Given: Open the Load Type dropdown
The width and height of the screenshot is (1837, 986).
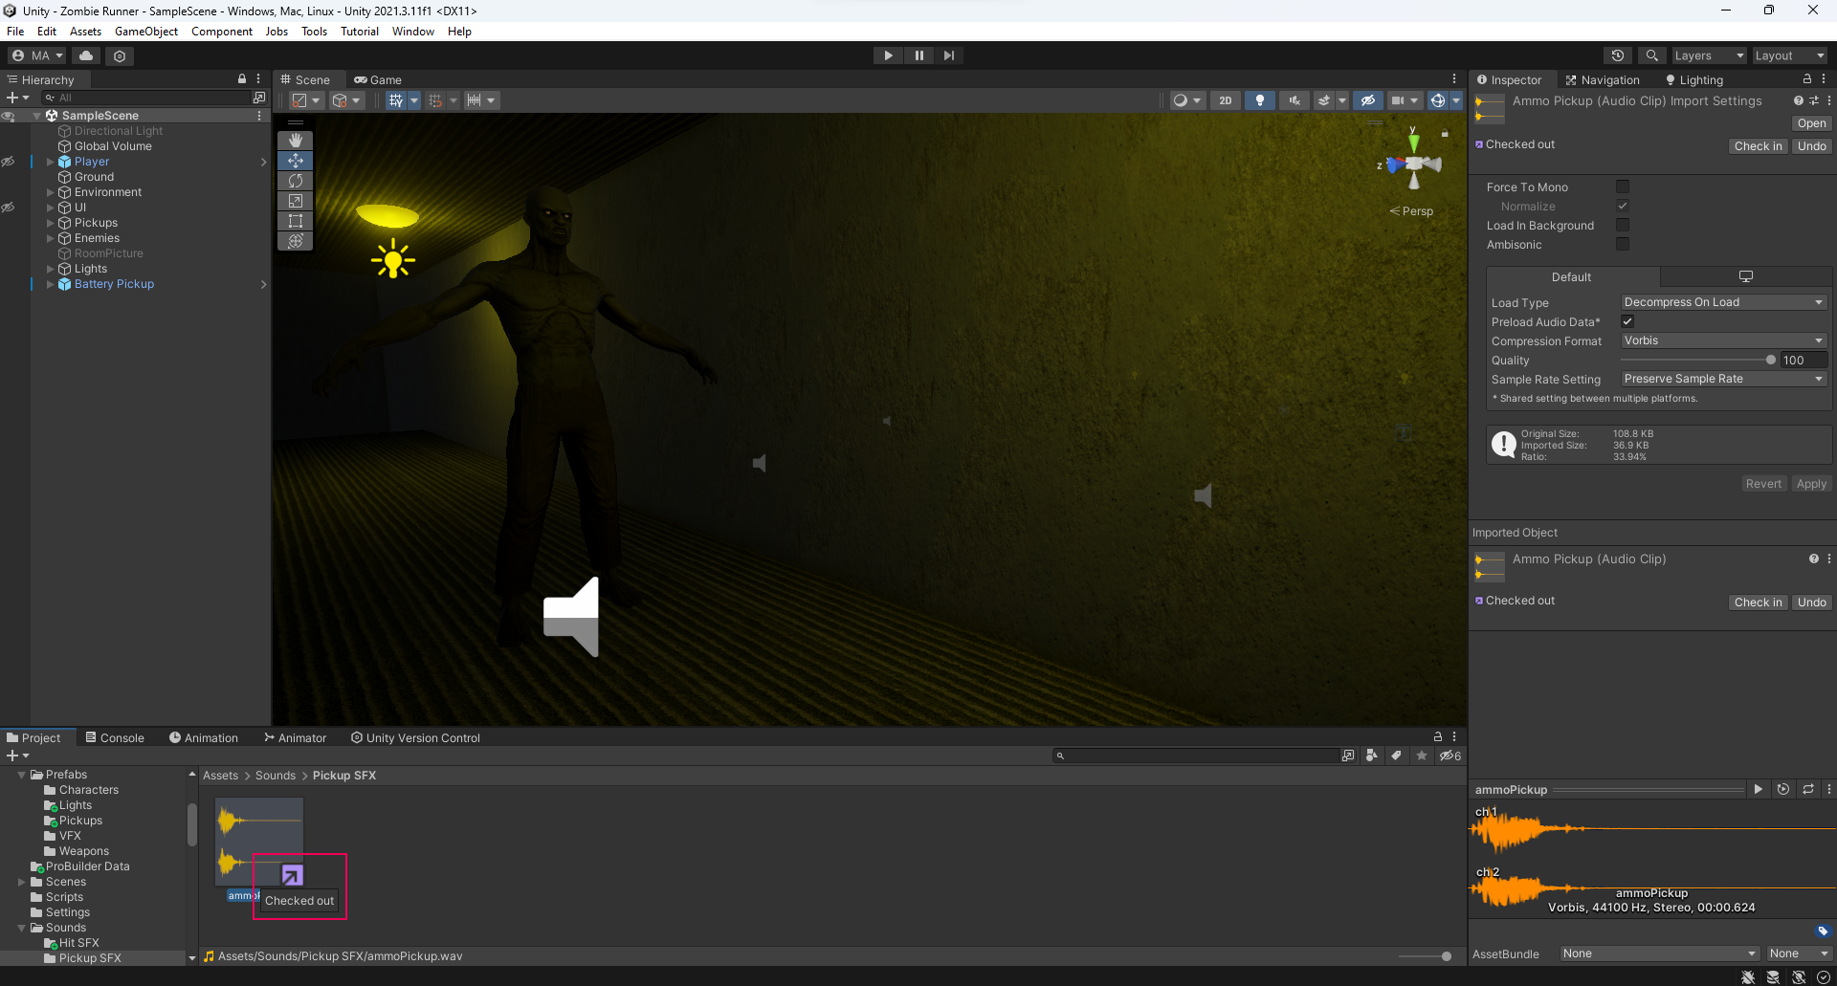Looking at the screenshot, I should tap(1723, 302).
